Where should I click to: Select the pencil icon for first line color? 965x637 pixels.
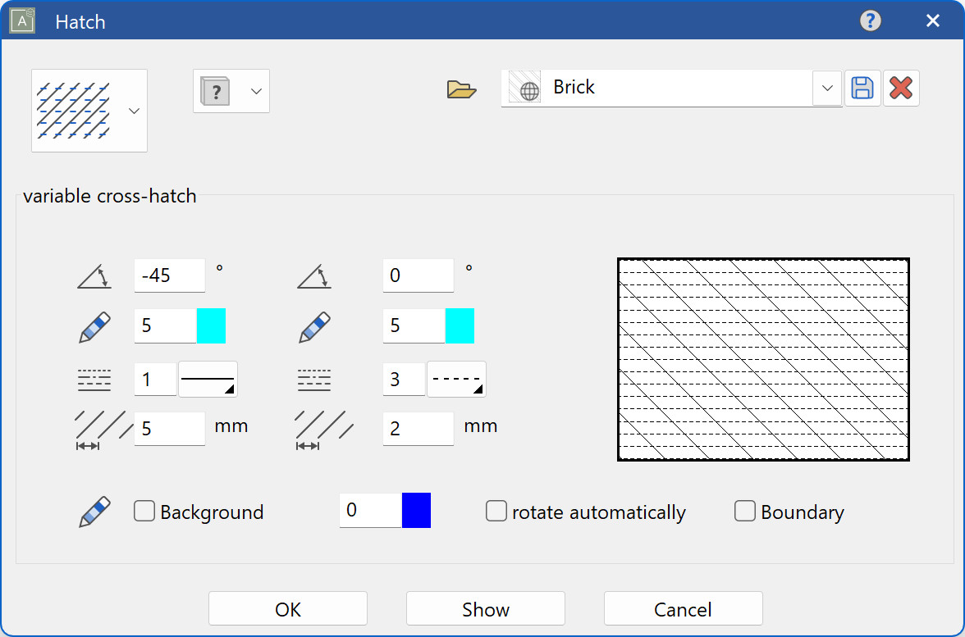(93, 325)
